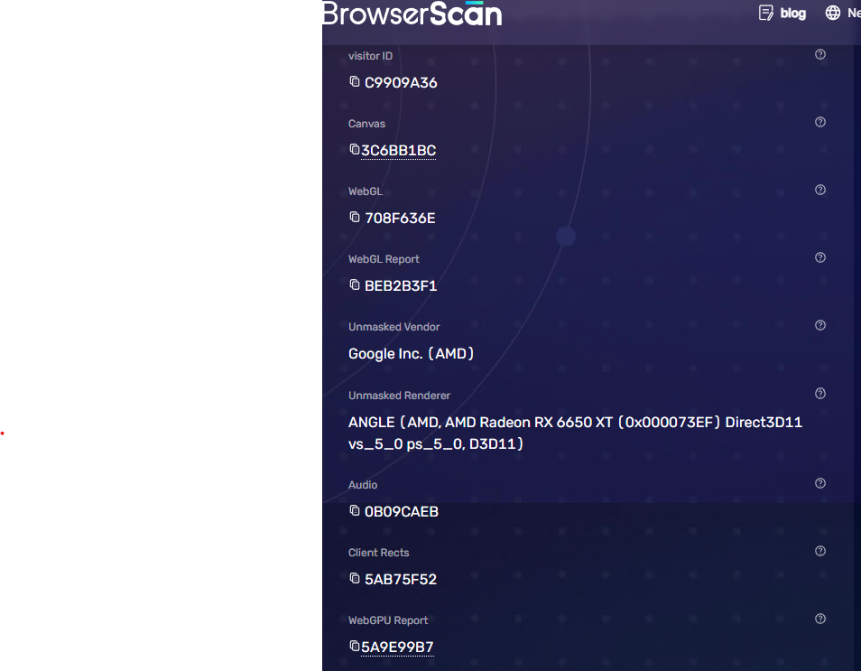Copy the WebGL hash 708F636E
The width and height of the screenshot is (861, 671).
(x=355, y=218)
